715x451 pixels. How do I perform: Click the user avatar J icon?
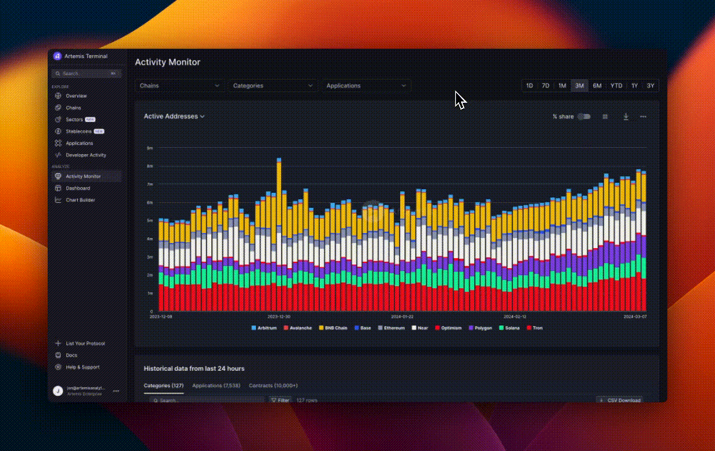[58, 391]
